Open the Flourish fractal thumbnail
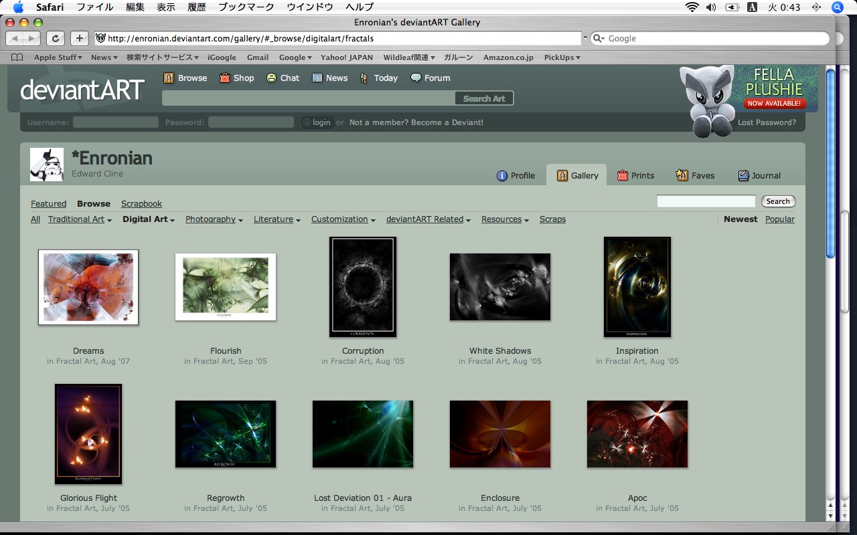 [226, 287]
